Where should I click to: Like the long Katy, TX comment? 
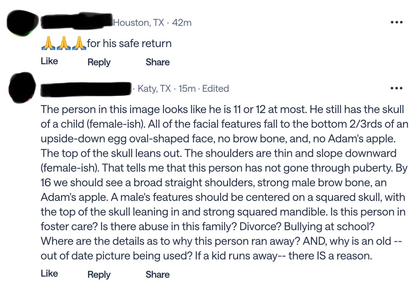(49, 274)
